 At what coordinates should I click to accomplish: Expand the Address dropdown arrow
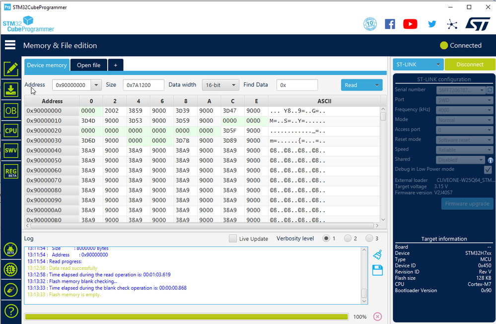pos(96,85)
